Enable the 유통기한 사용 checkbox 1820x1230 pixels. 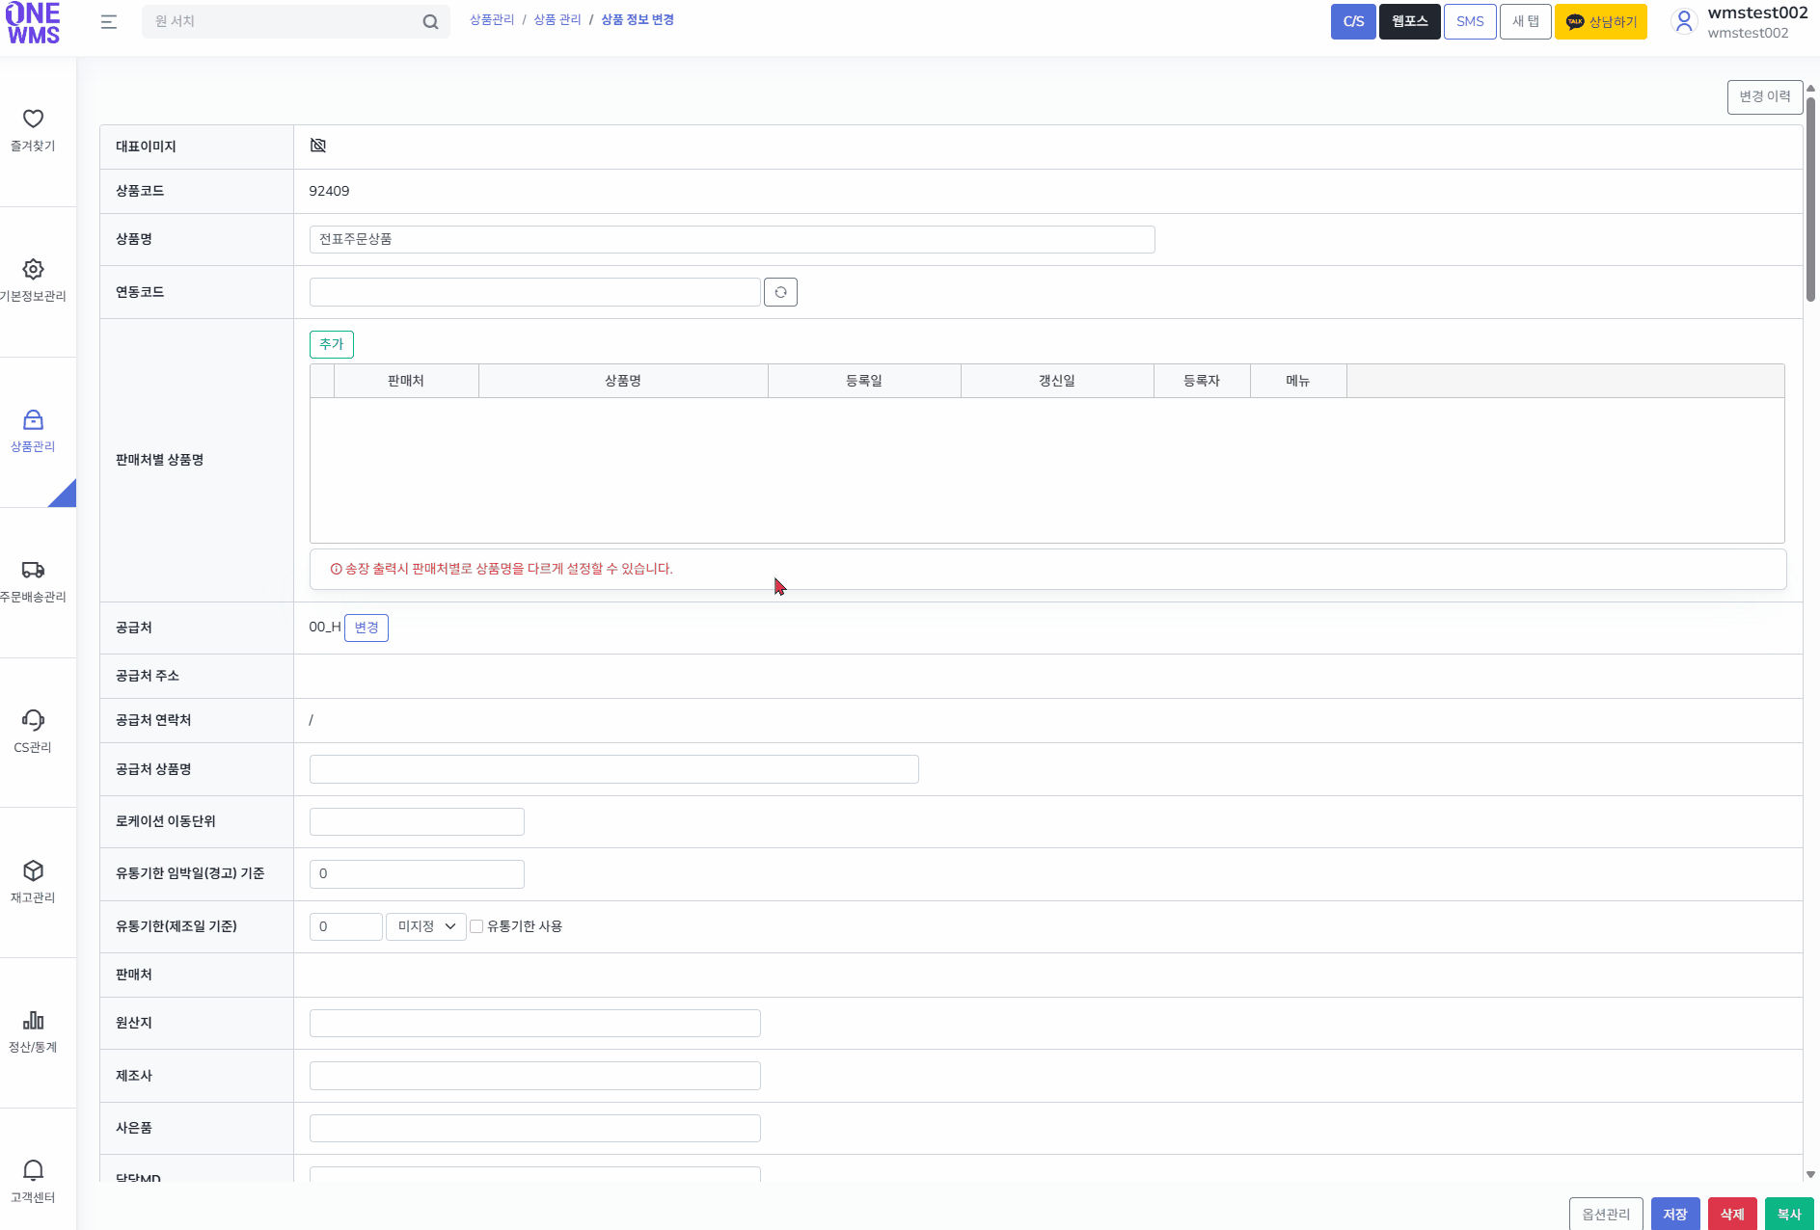tap(476, 926)
